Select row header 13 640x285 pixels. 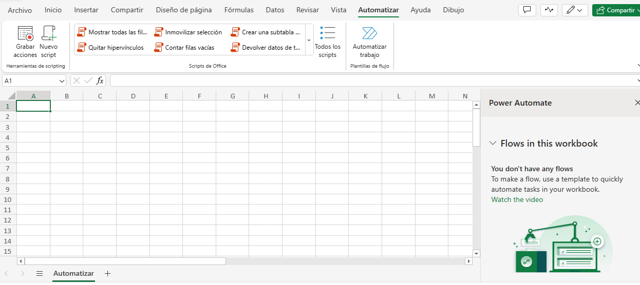8,230
